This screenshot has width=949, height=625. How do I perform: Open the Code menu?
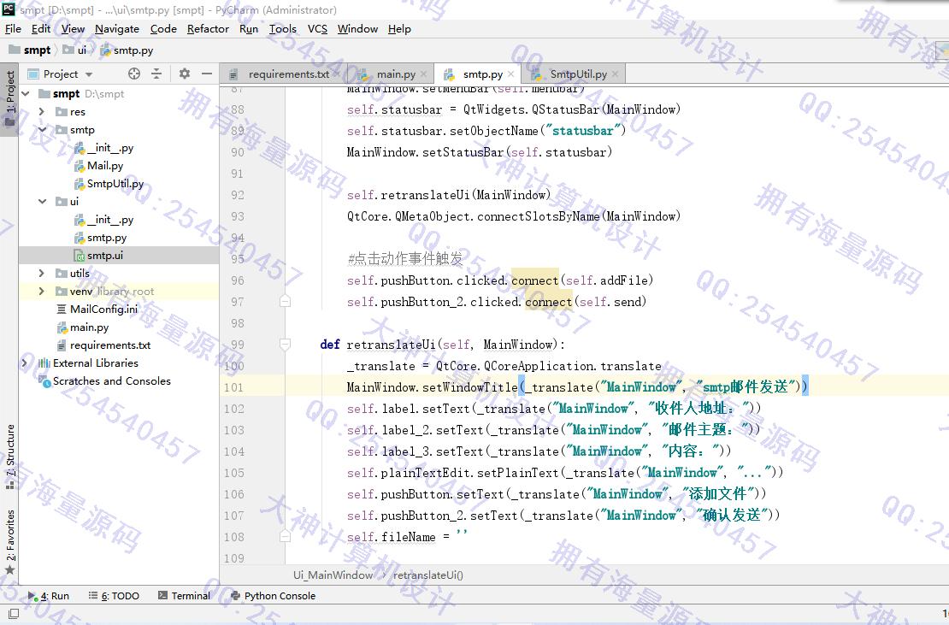coord(163,29)
